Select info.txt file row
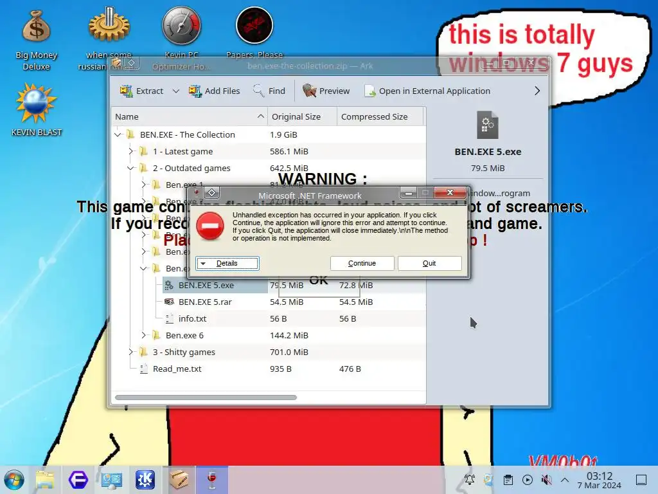Viewport: 658px width, 494px height. coord(269,318)
